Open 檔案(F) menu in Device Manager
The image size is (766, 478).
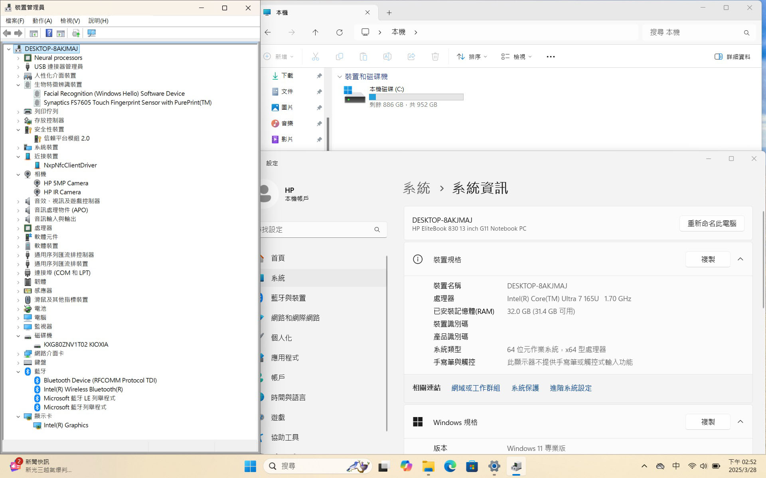point(15,21)
